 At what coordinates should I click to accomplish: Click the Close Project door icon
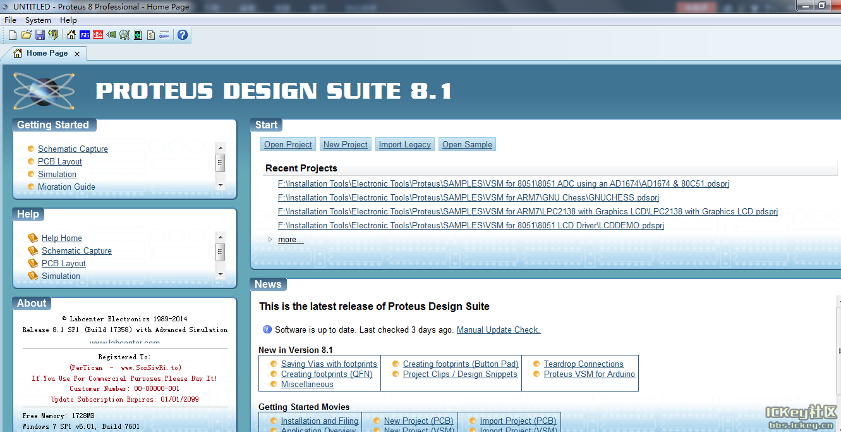53,35
